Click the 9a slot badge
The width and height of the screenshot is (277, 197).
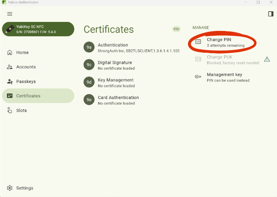[89, 47]
